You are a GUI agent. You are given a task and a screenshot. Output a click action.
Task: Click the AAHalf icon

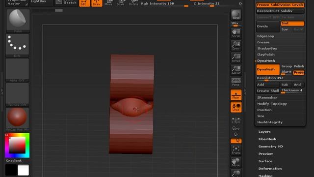coord(236,70)
